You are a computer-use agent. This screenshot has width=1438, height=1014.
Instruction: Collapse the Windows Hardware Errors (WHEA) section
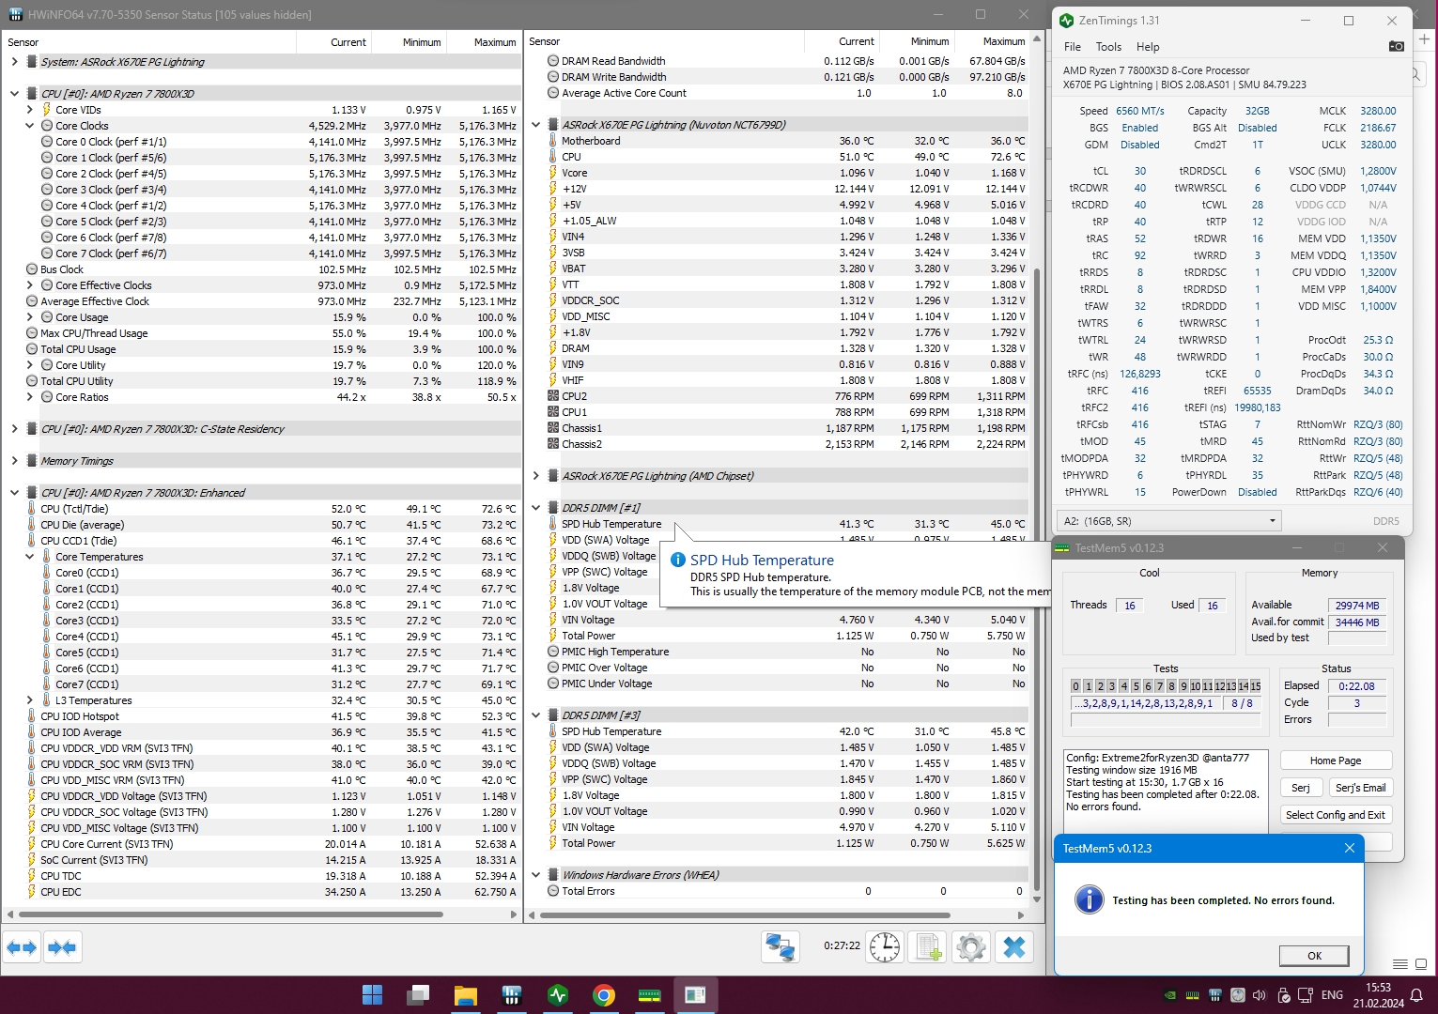pos(536,875)
